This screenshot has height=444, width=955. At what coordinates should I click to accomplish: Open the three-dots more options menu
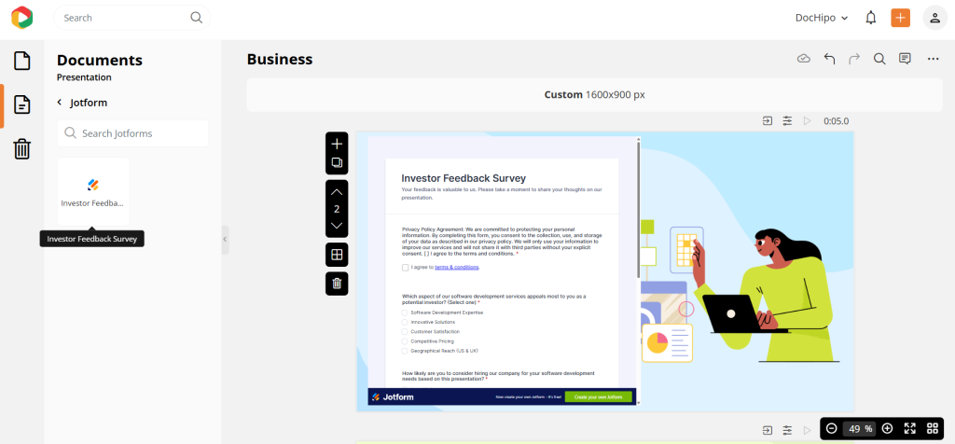933,59
